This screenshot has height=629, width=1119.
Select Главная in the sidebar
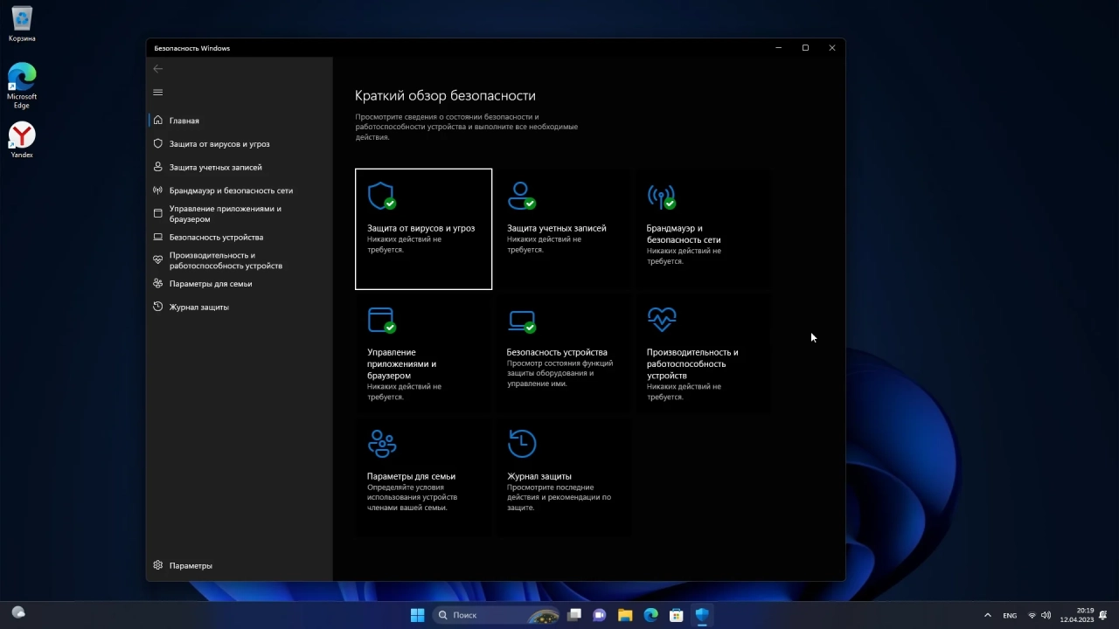240,121
